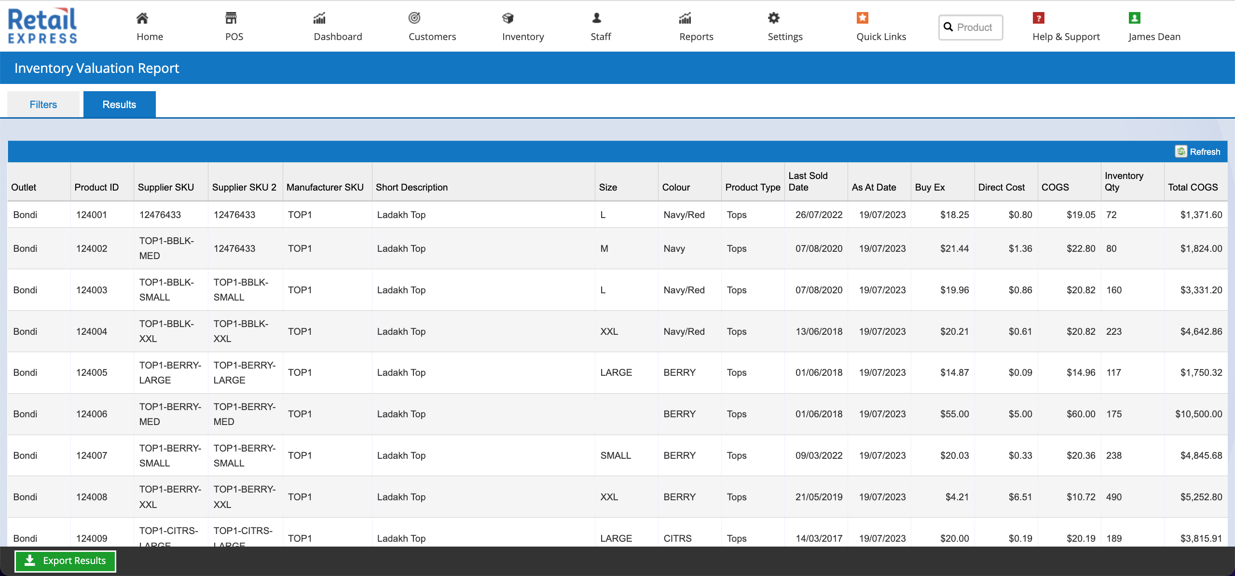Screen dimensions: 1235x576
Task: Select Product ID cell 124008
Action: coord(92,497)
